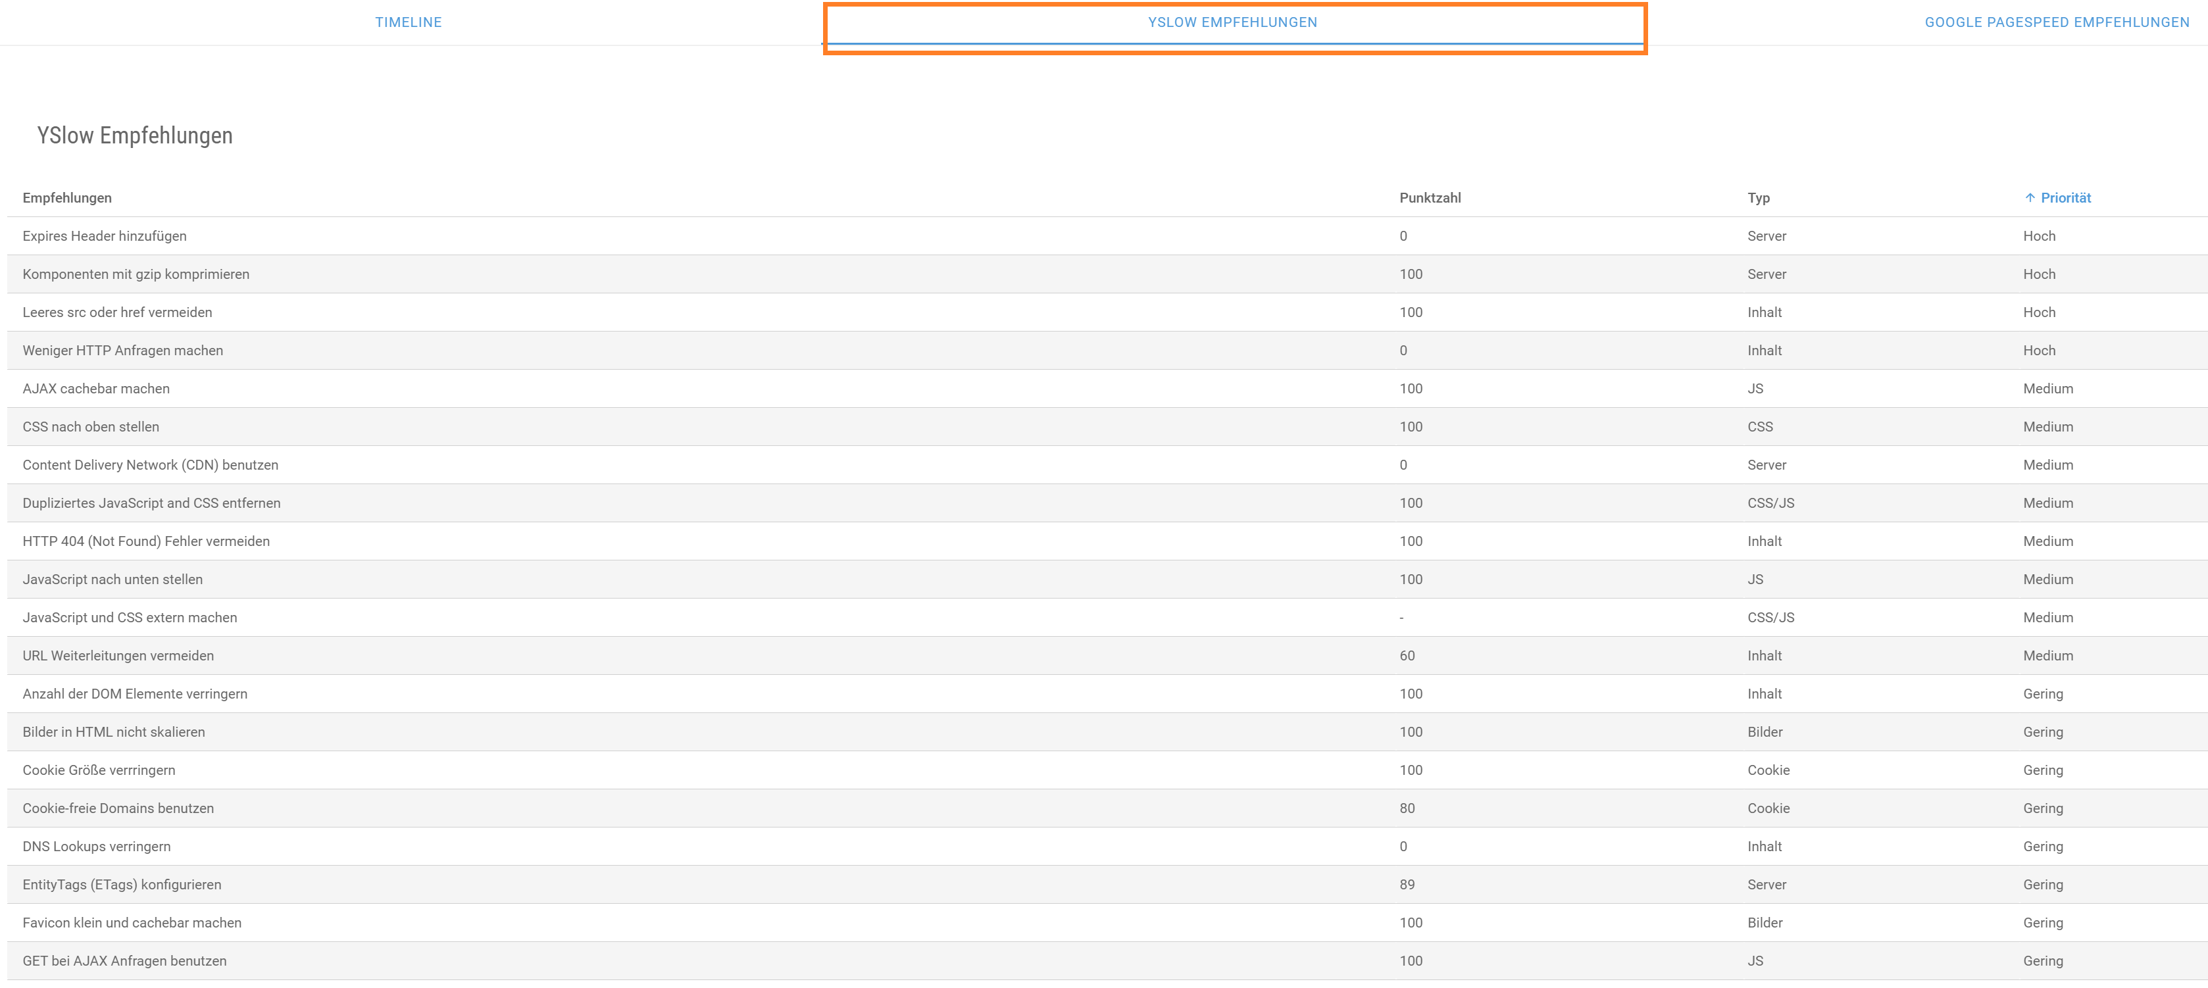The height and width of the screenshot is (988, 2208).
Task: Click 'JavaScript und CSS extern machen'
Action: tap(130, 617)
